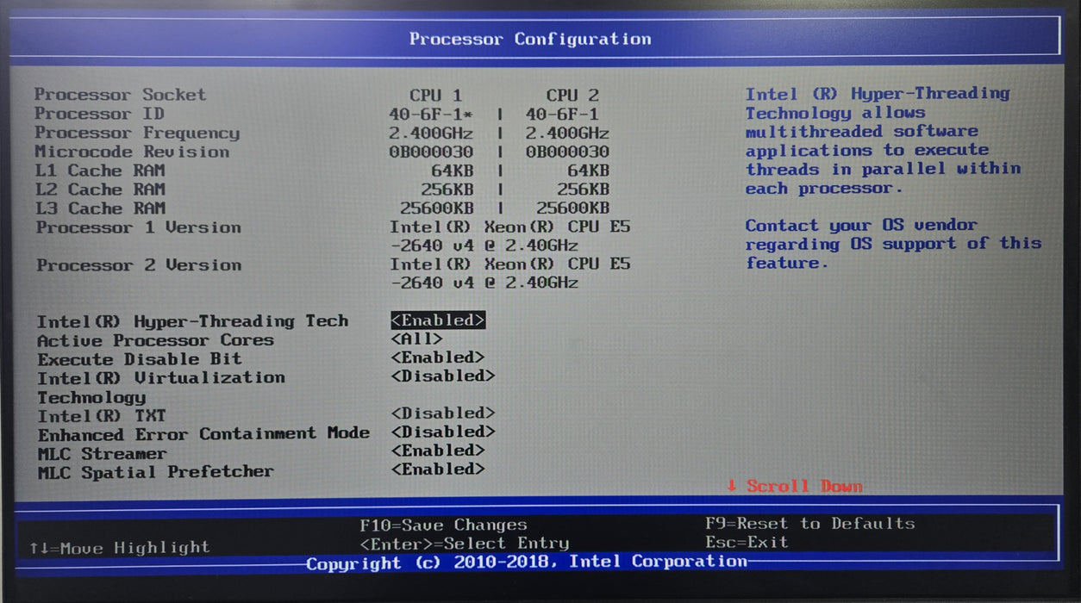The width and height of the screenshot is (1081, 603).
Task: Click F10=Save Changes hint
Action: click(443, 525)
